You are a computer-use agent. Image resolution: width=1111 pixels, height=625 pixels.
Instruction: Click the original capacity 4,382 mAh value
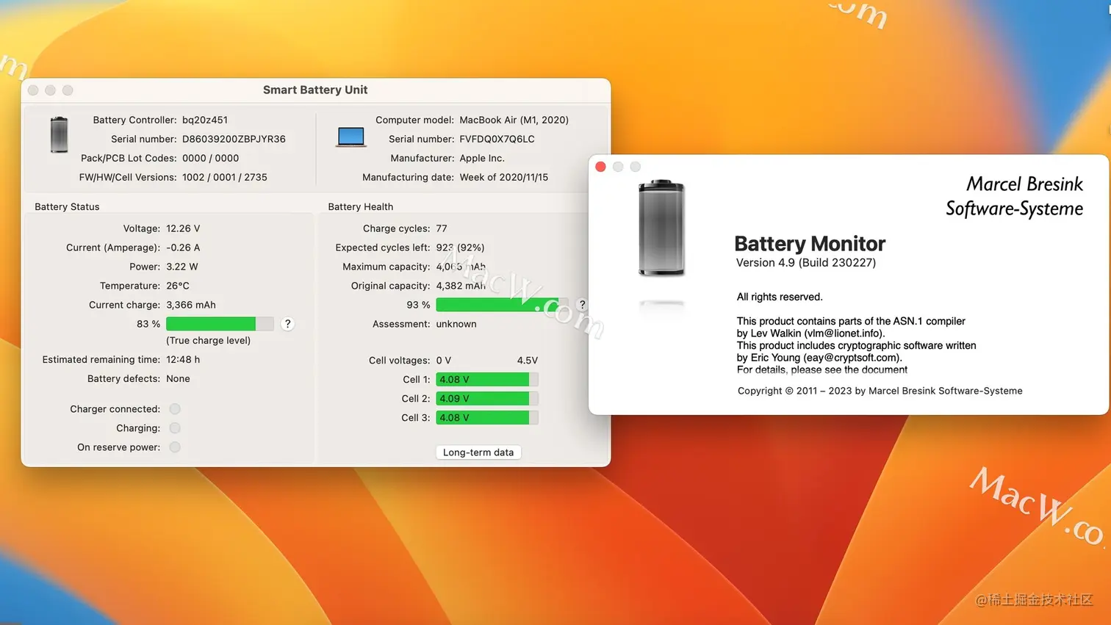click(x=461, y=286)
